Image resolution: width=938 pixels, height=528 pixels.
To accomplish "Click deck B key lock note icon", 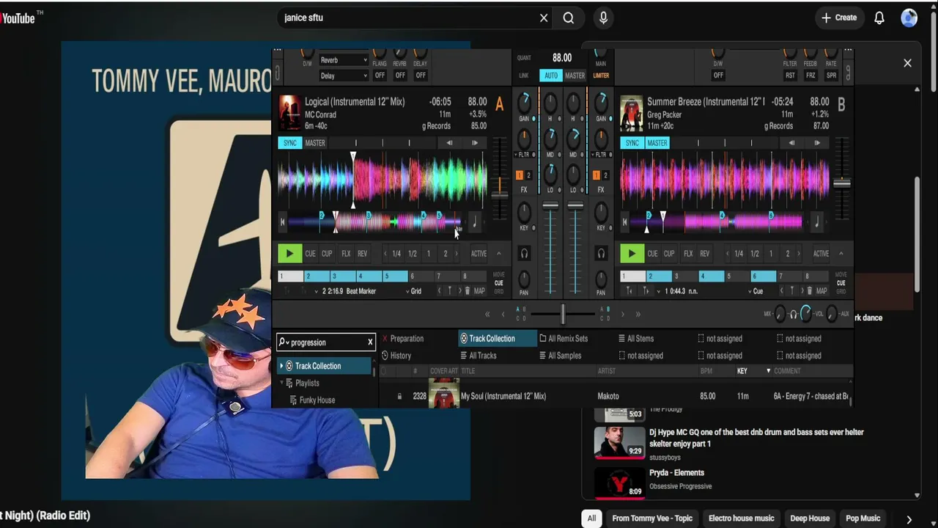I will click(817, 222).
